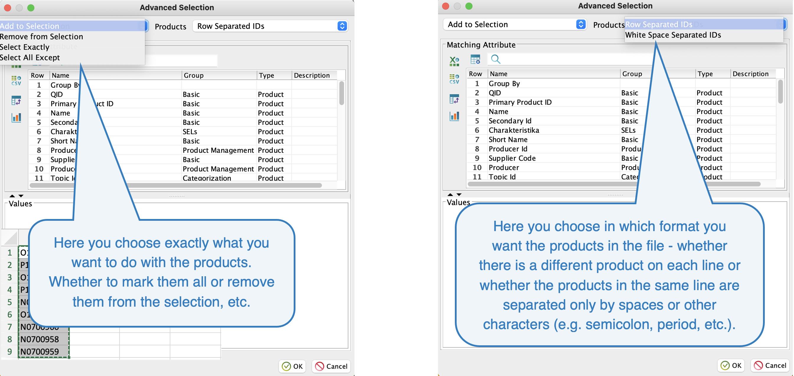Viewport: 794px width, 376px height.
Task: Click the magnifier search icon in right window
Action: point(496,59)
